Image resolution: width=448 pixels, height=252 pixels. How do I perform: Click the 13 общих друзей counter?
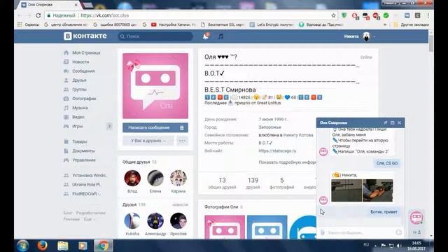coord(223,183)
